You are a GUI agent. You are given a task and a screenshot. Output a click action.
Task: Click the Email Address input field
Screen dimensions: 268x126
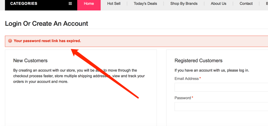[x=221, y=87]
